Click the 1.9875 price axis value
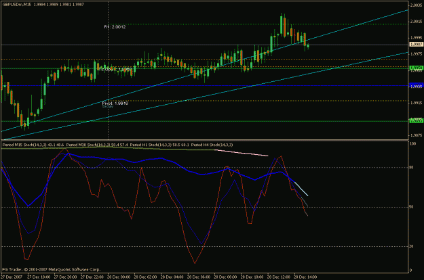Image resolution: width=424 pixels, height=280 pixels. coord(416,135)
